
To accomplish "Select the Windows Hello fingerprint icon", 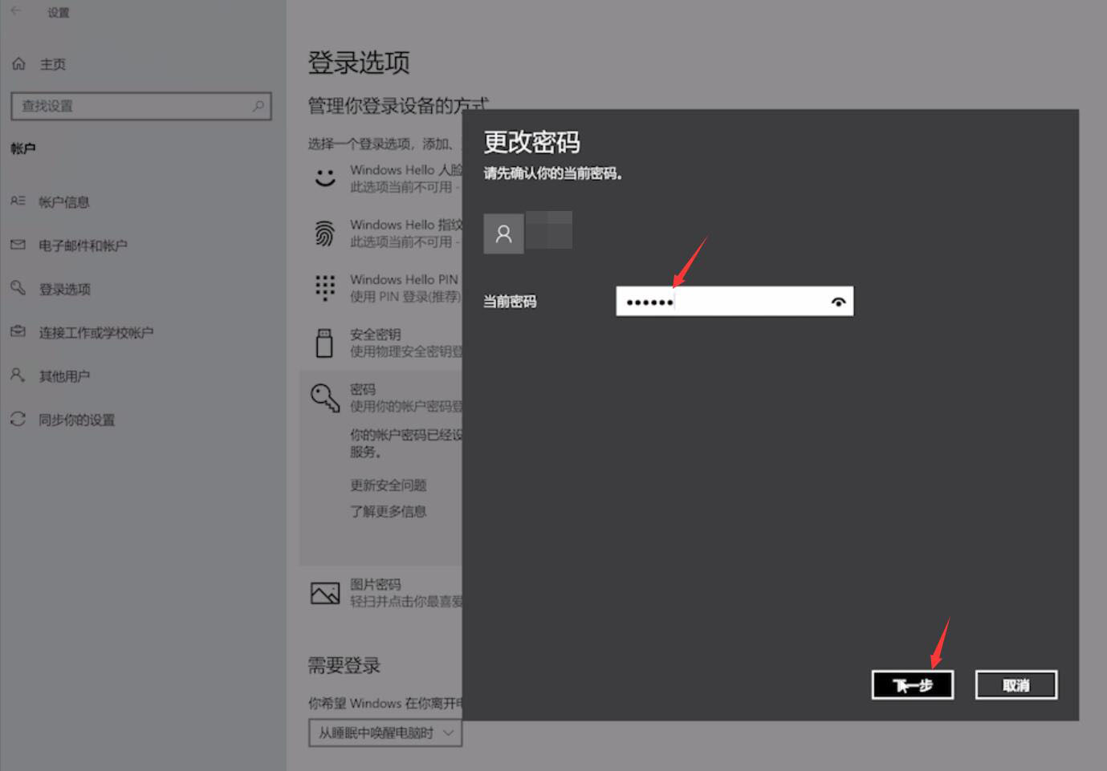I will click(324, 233).
